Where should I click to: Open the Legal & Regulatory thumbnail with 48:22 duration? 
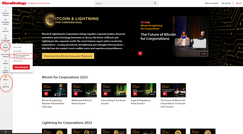(144, 90)
